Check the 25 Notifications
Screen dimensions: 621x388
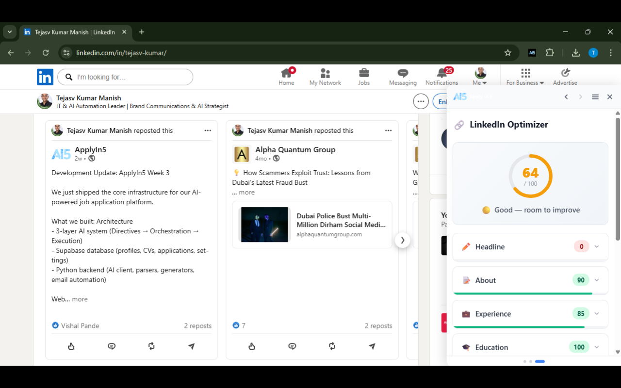441,76
